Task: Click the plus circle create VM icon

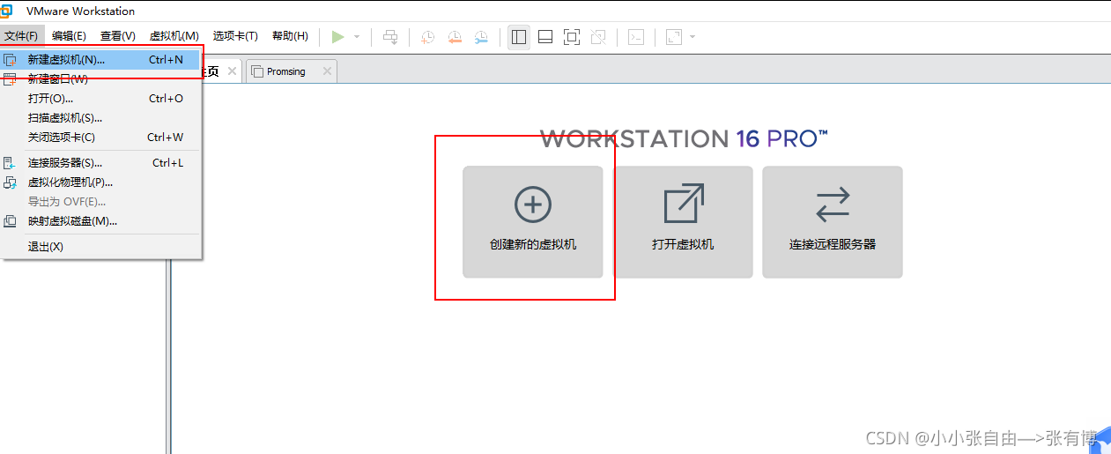Action: (533, 205)
